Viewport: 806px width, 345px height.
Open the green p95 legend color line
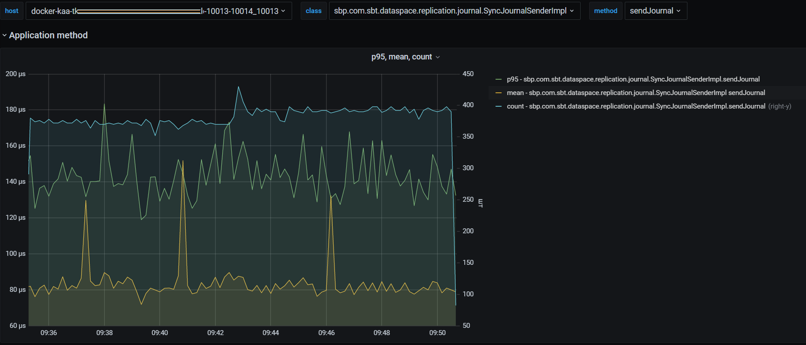[x=499, y=79]
